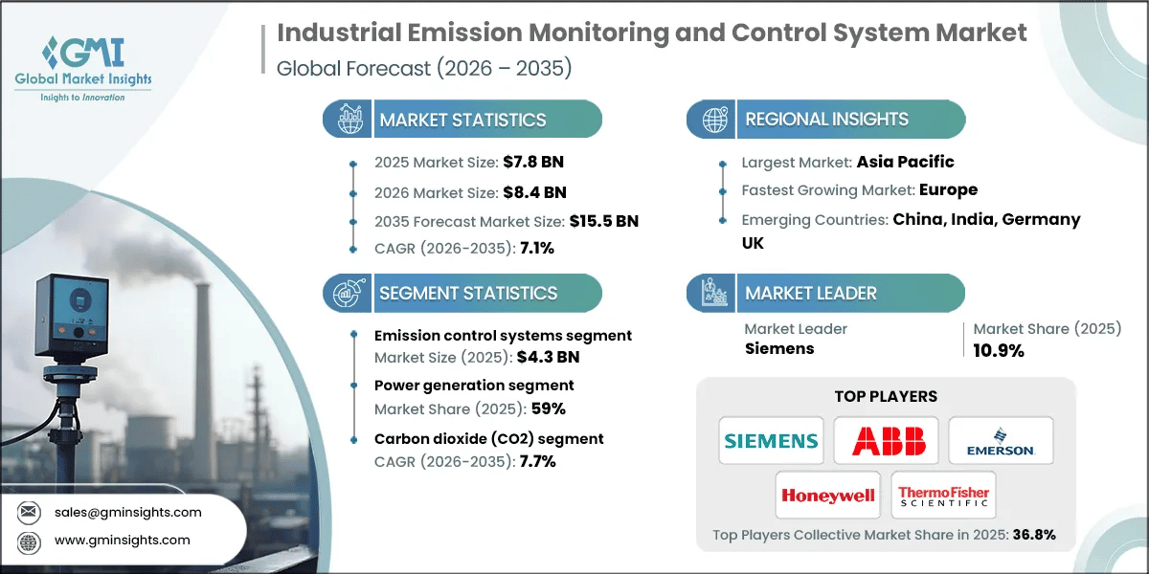1149x574 pixels.
Task: Click the Market Leader icon
Action: [712, 293]
